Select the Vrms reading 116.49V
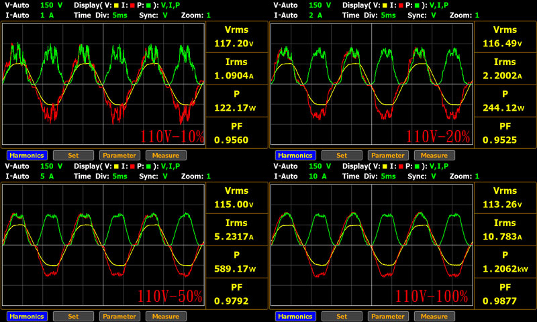Screen dimensions: 537x322 click(502, 44)
